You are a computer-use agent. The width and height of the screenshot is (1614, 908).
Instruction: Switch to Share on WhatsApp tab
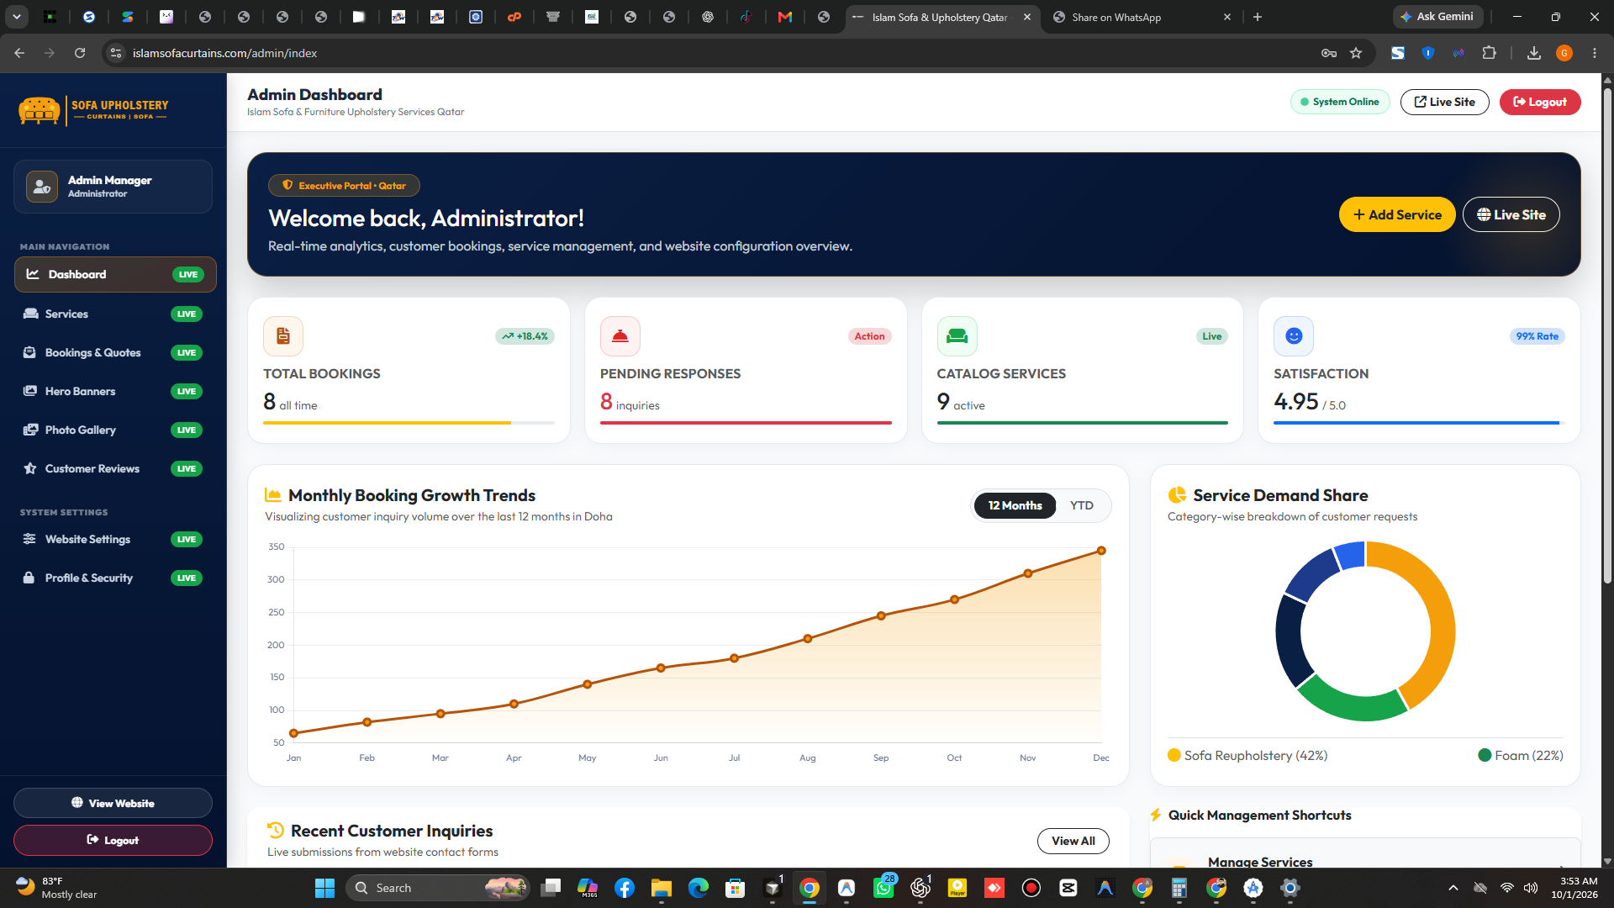tap(1142, 17)
